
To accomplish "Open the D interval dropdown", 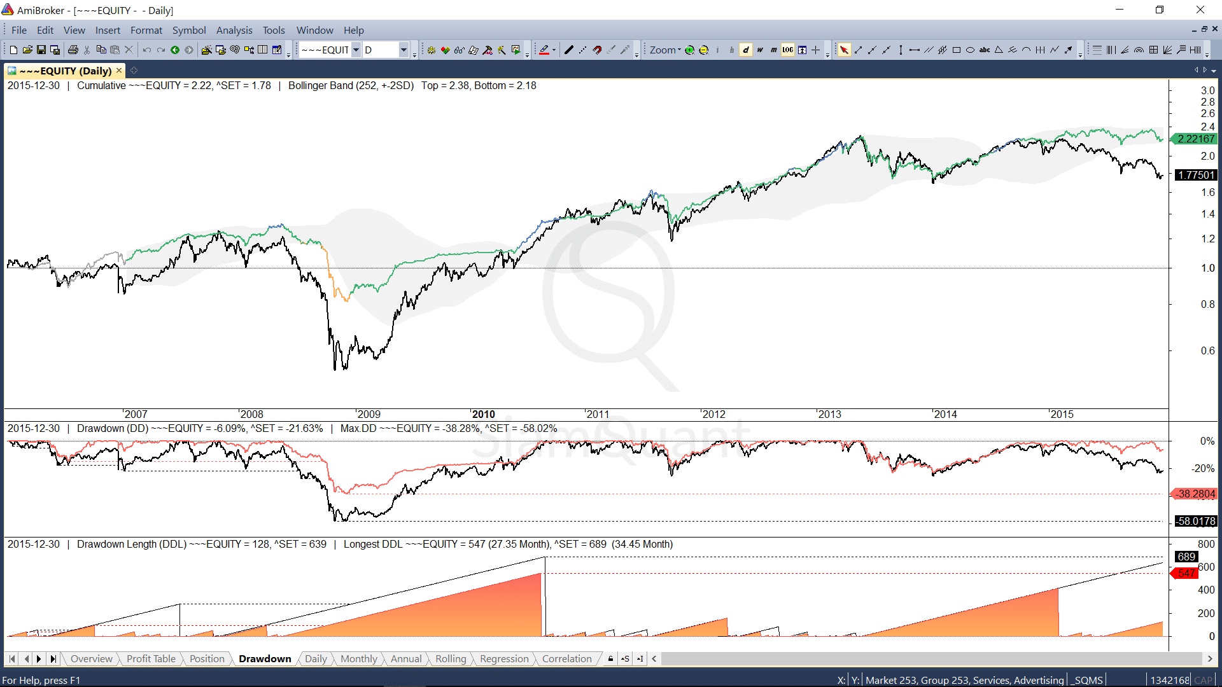I will click(x=404, y=50).
